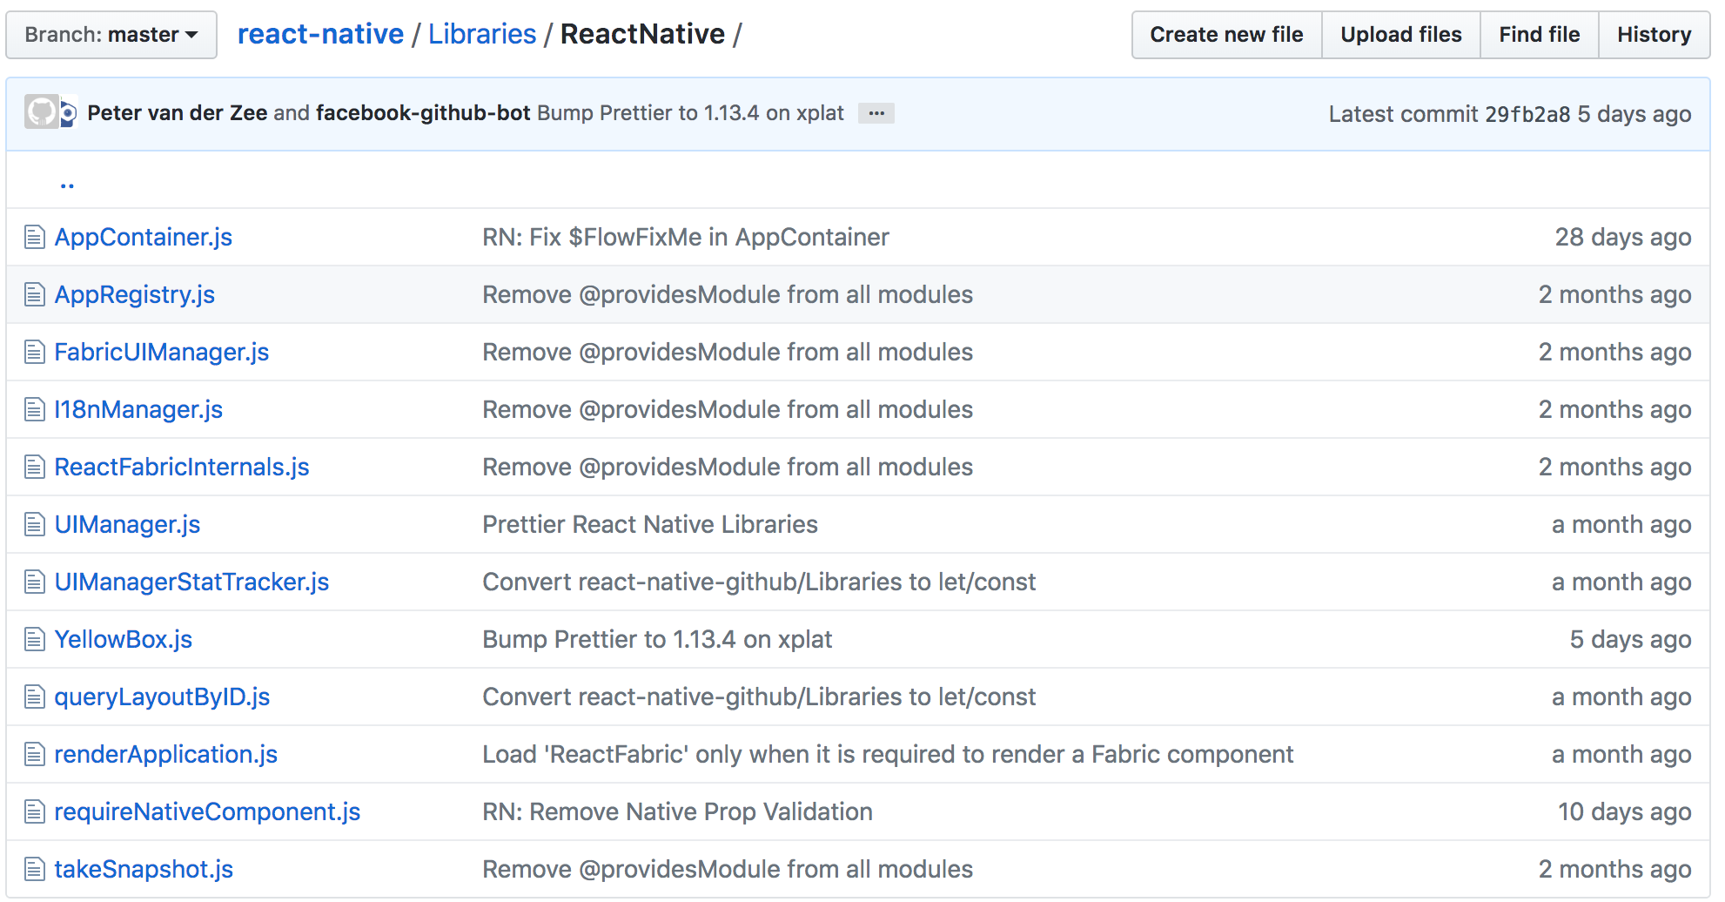
Task: Open ReactFabricInternals.js file
Action: [182, 467]
